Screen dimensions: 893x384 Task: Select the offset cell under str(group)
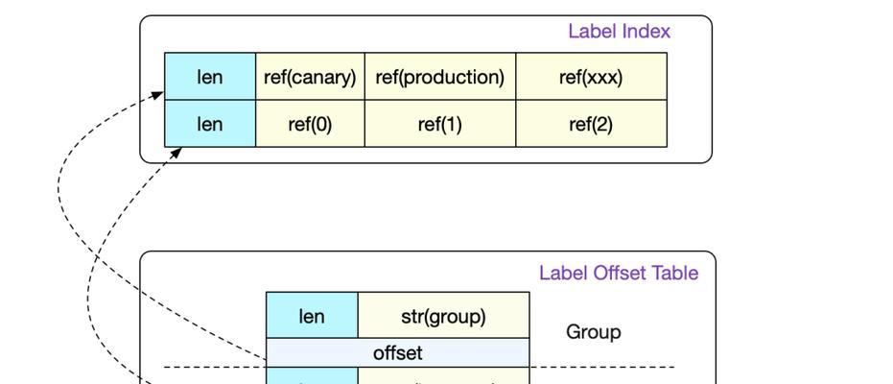(398, 352)
